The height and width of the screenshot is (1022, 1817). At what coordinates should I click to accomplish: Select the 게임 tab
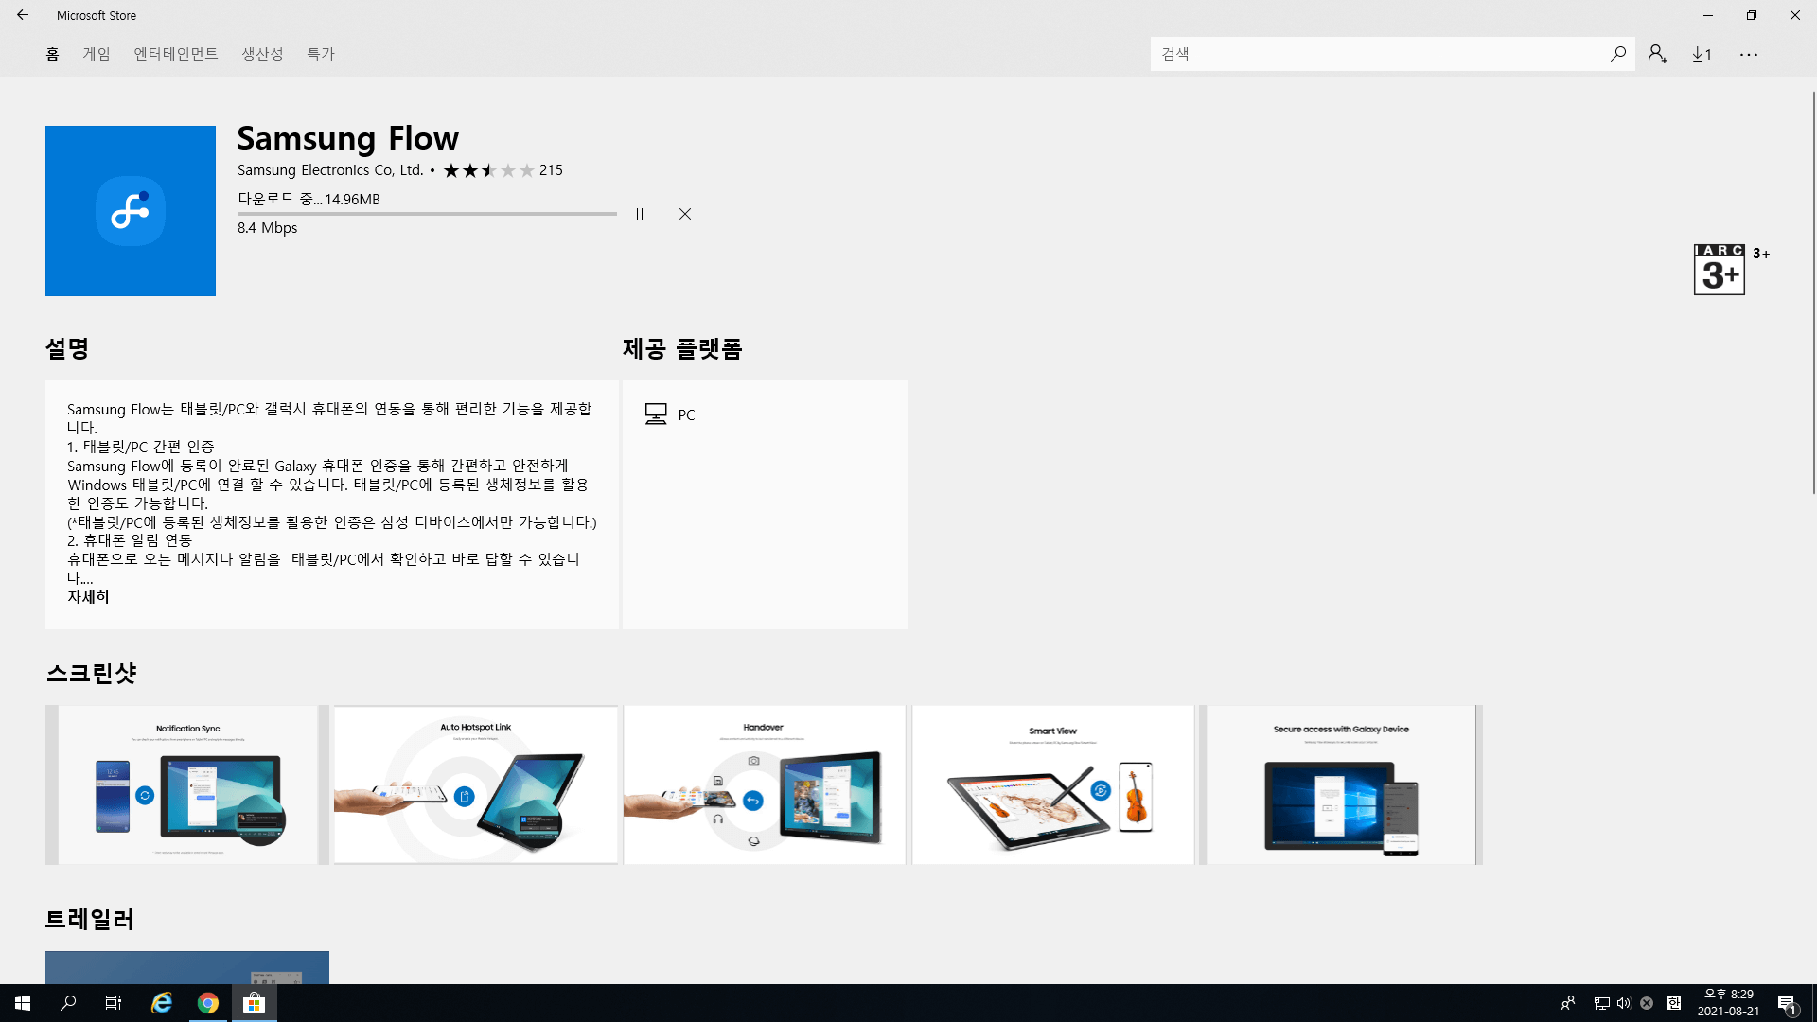[x=97, y=54]
